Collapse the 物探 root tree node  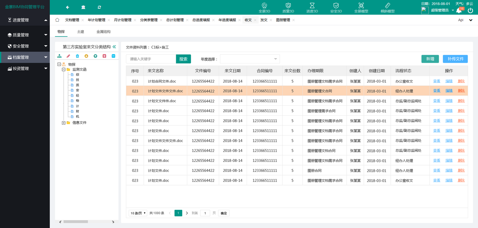click(59, 64)
